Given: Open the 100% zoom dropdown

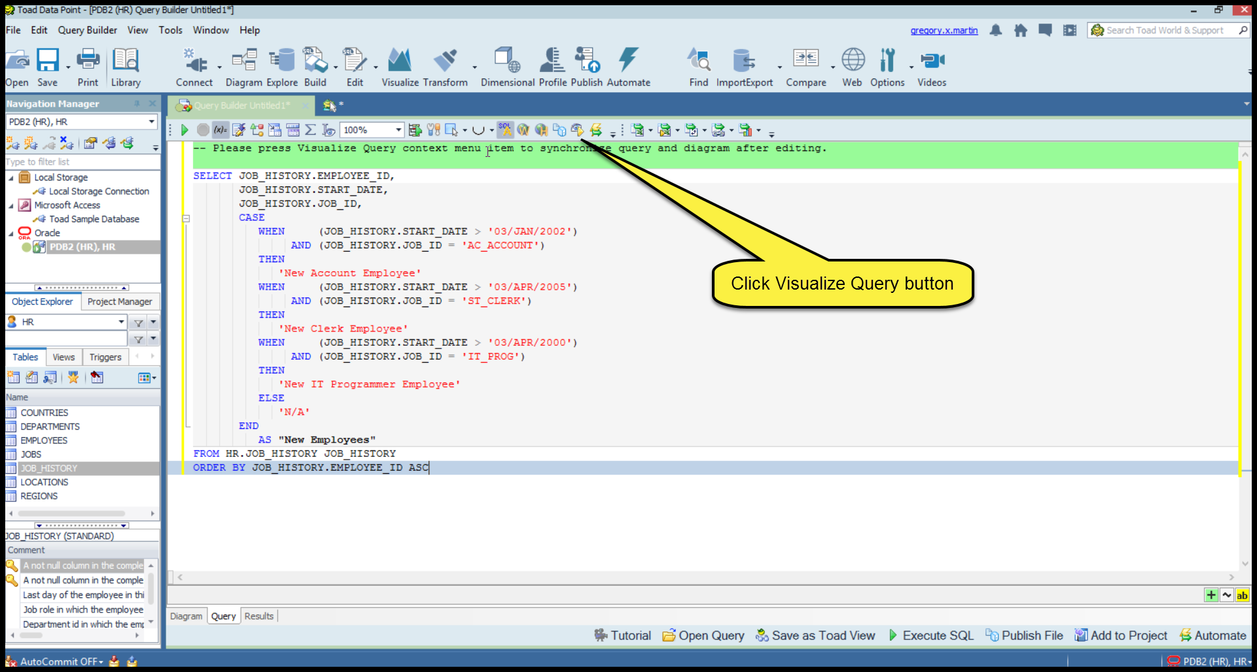Looking at the screenshot, I should click(398, 130).
